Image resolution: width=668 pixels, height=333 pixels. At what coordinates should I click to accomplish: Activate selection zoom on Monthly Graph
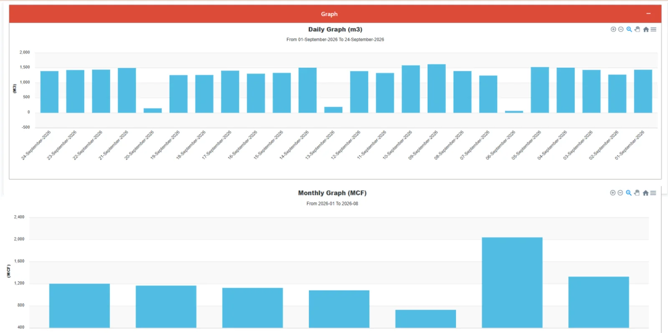pyautogui.click(x=629, y=193)
